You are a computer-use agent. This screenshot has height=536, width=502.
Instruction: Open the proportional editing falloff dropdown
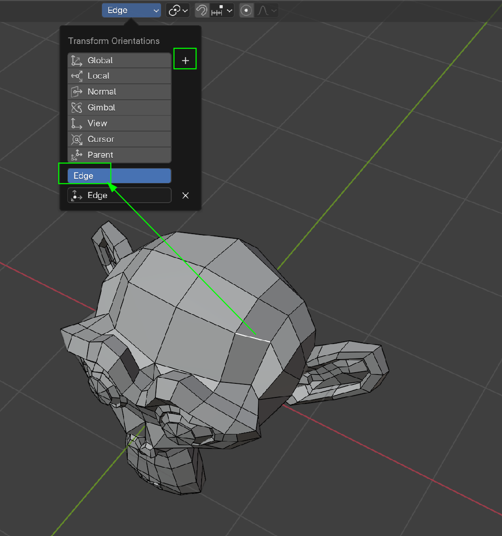266,10
